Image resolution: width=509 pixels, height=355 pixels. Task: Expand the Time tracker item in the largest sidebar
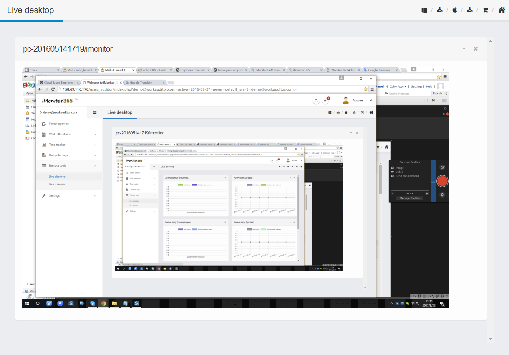click(57, 145)
